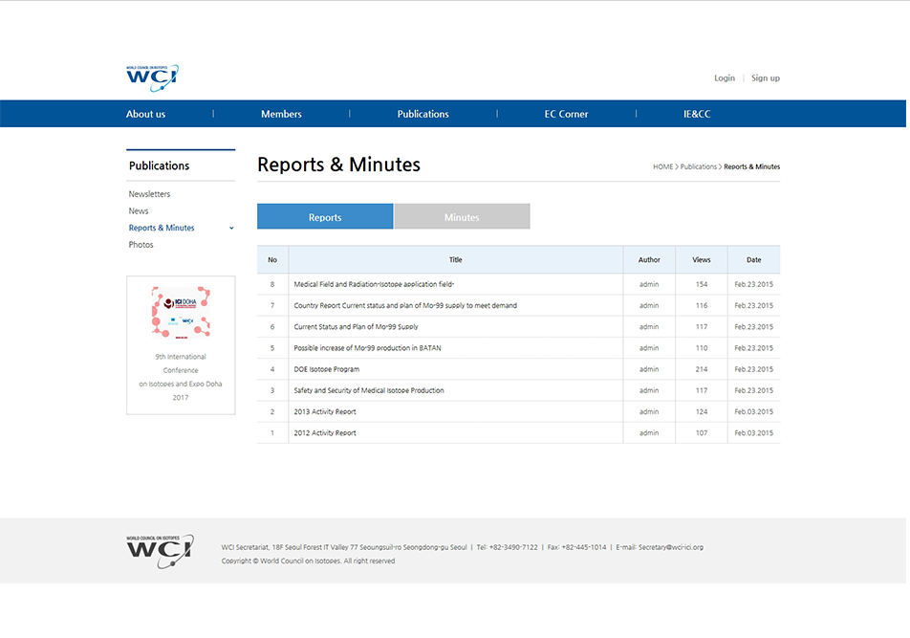The width and height of the screenshot is (910, 638).
Task: Open the Publications navigation menu
Action: pos(422,115)
